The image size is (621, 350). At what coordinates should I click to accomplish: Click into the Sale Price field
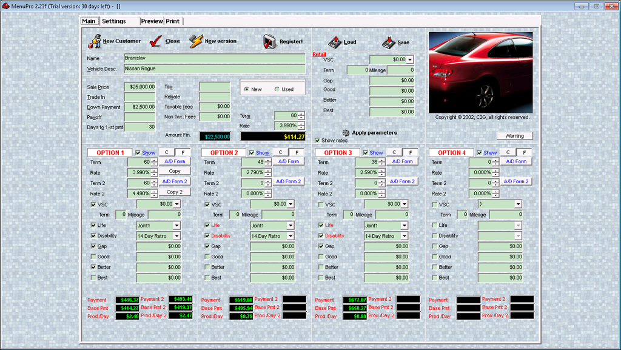pos(139,87)
